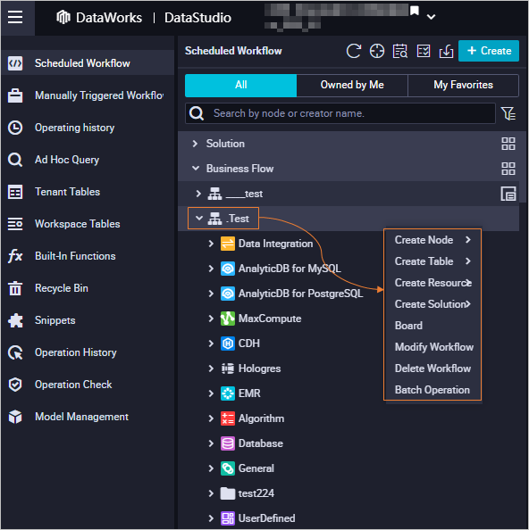Image resolution: width=529 pixels, height=530 pixels.
Task: Select the test224 folder
Action: pyautogui.click(x=256, y=493)
